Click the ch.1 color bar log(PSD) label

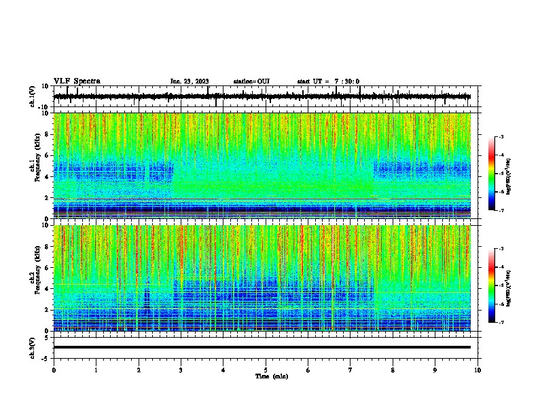pos(509,177)
